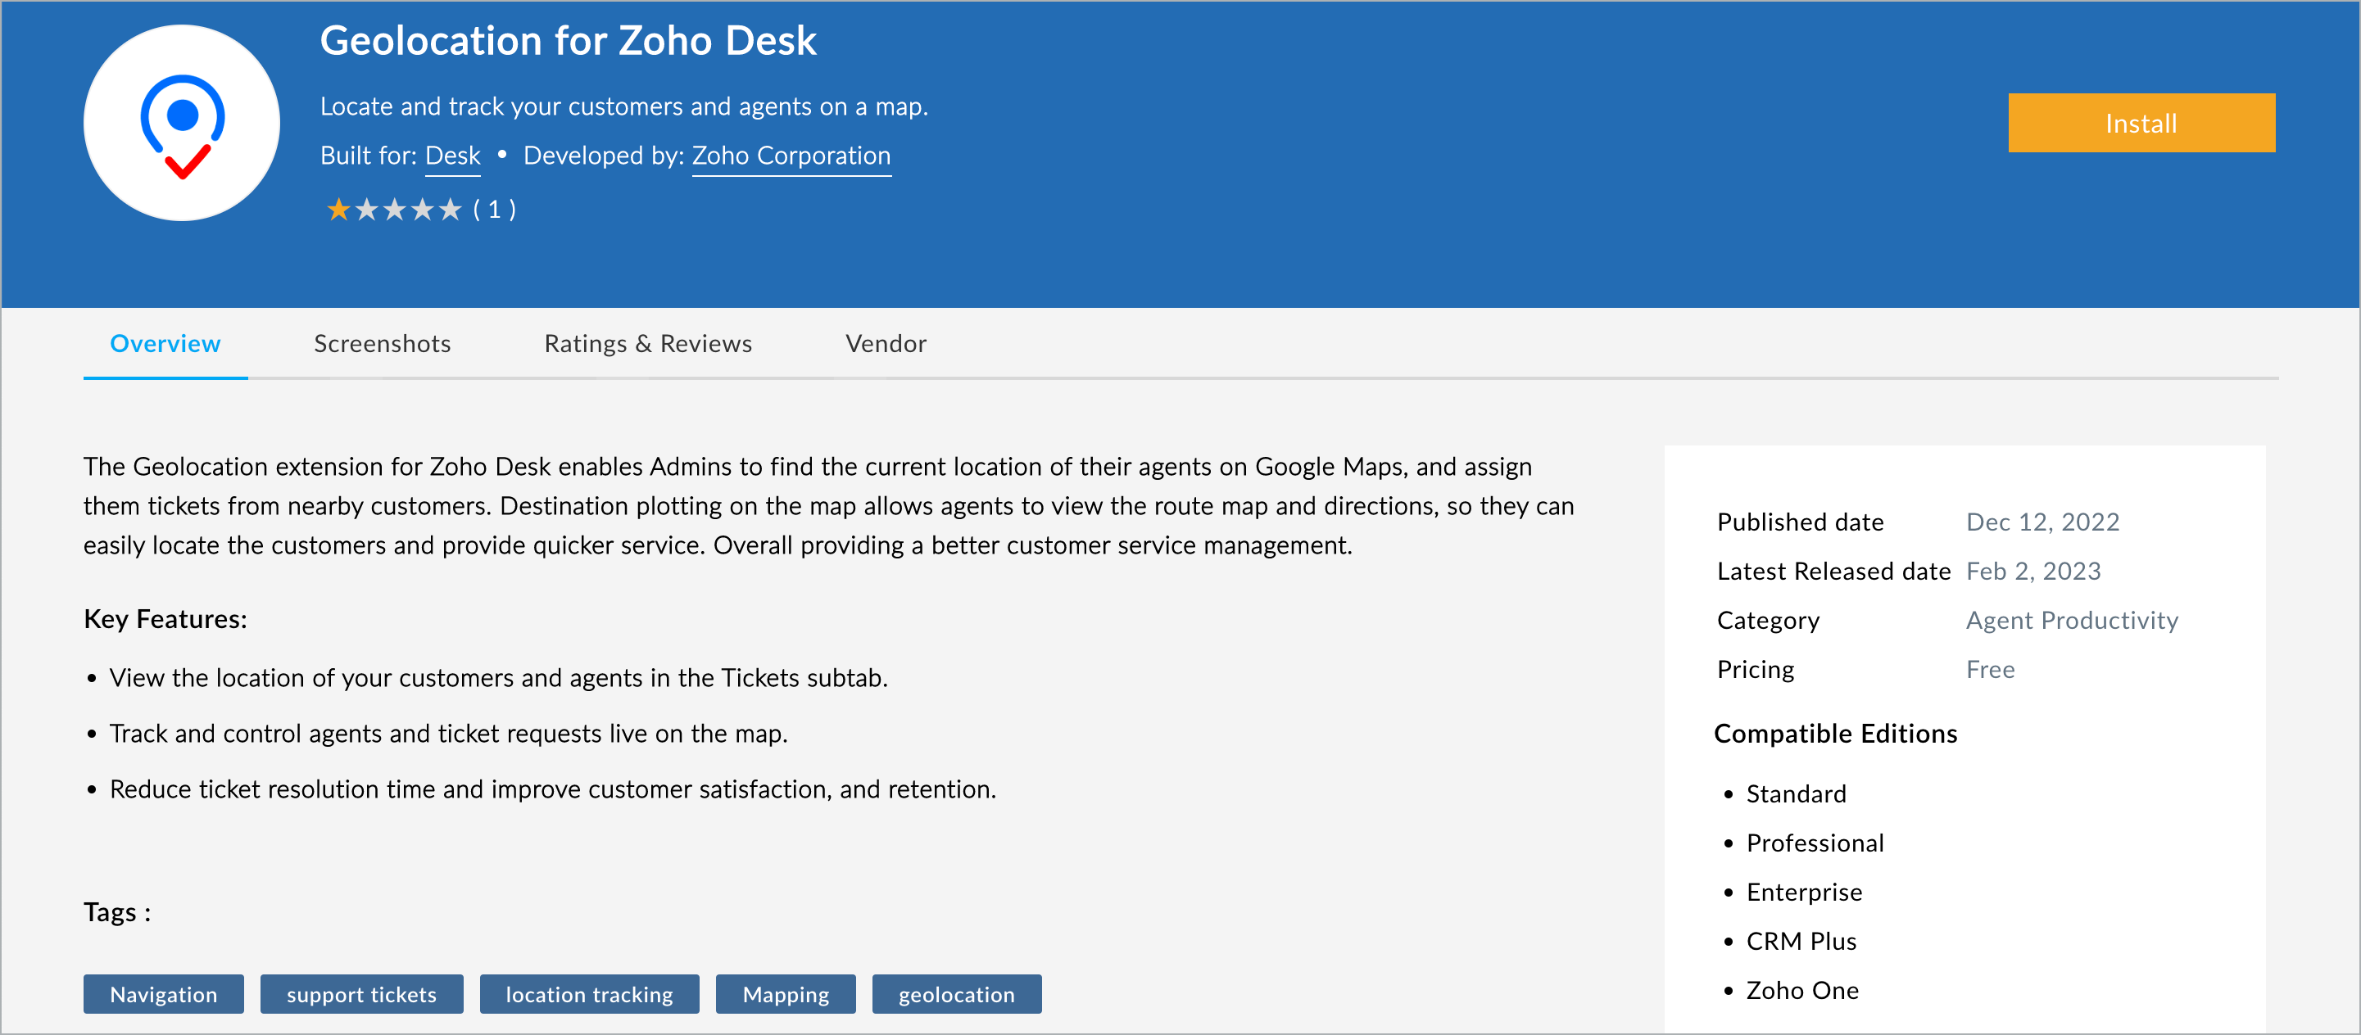This screenshot has height=1035, width=2361.
Task: Click the 'Dec 12, 2022' published date
Action: click(x=2042, y=521)
